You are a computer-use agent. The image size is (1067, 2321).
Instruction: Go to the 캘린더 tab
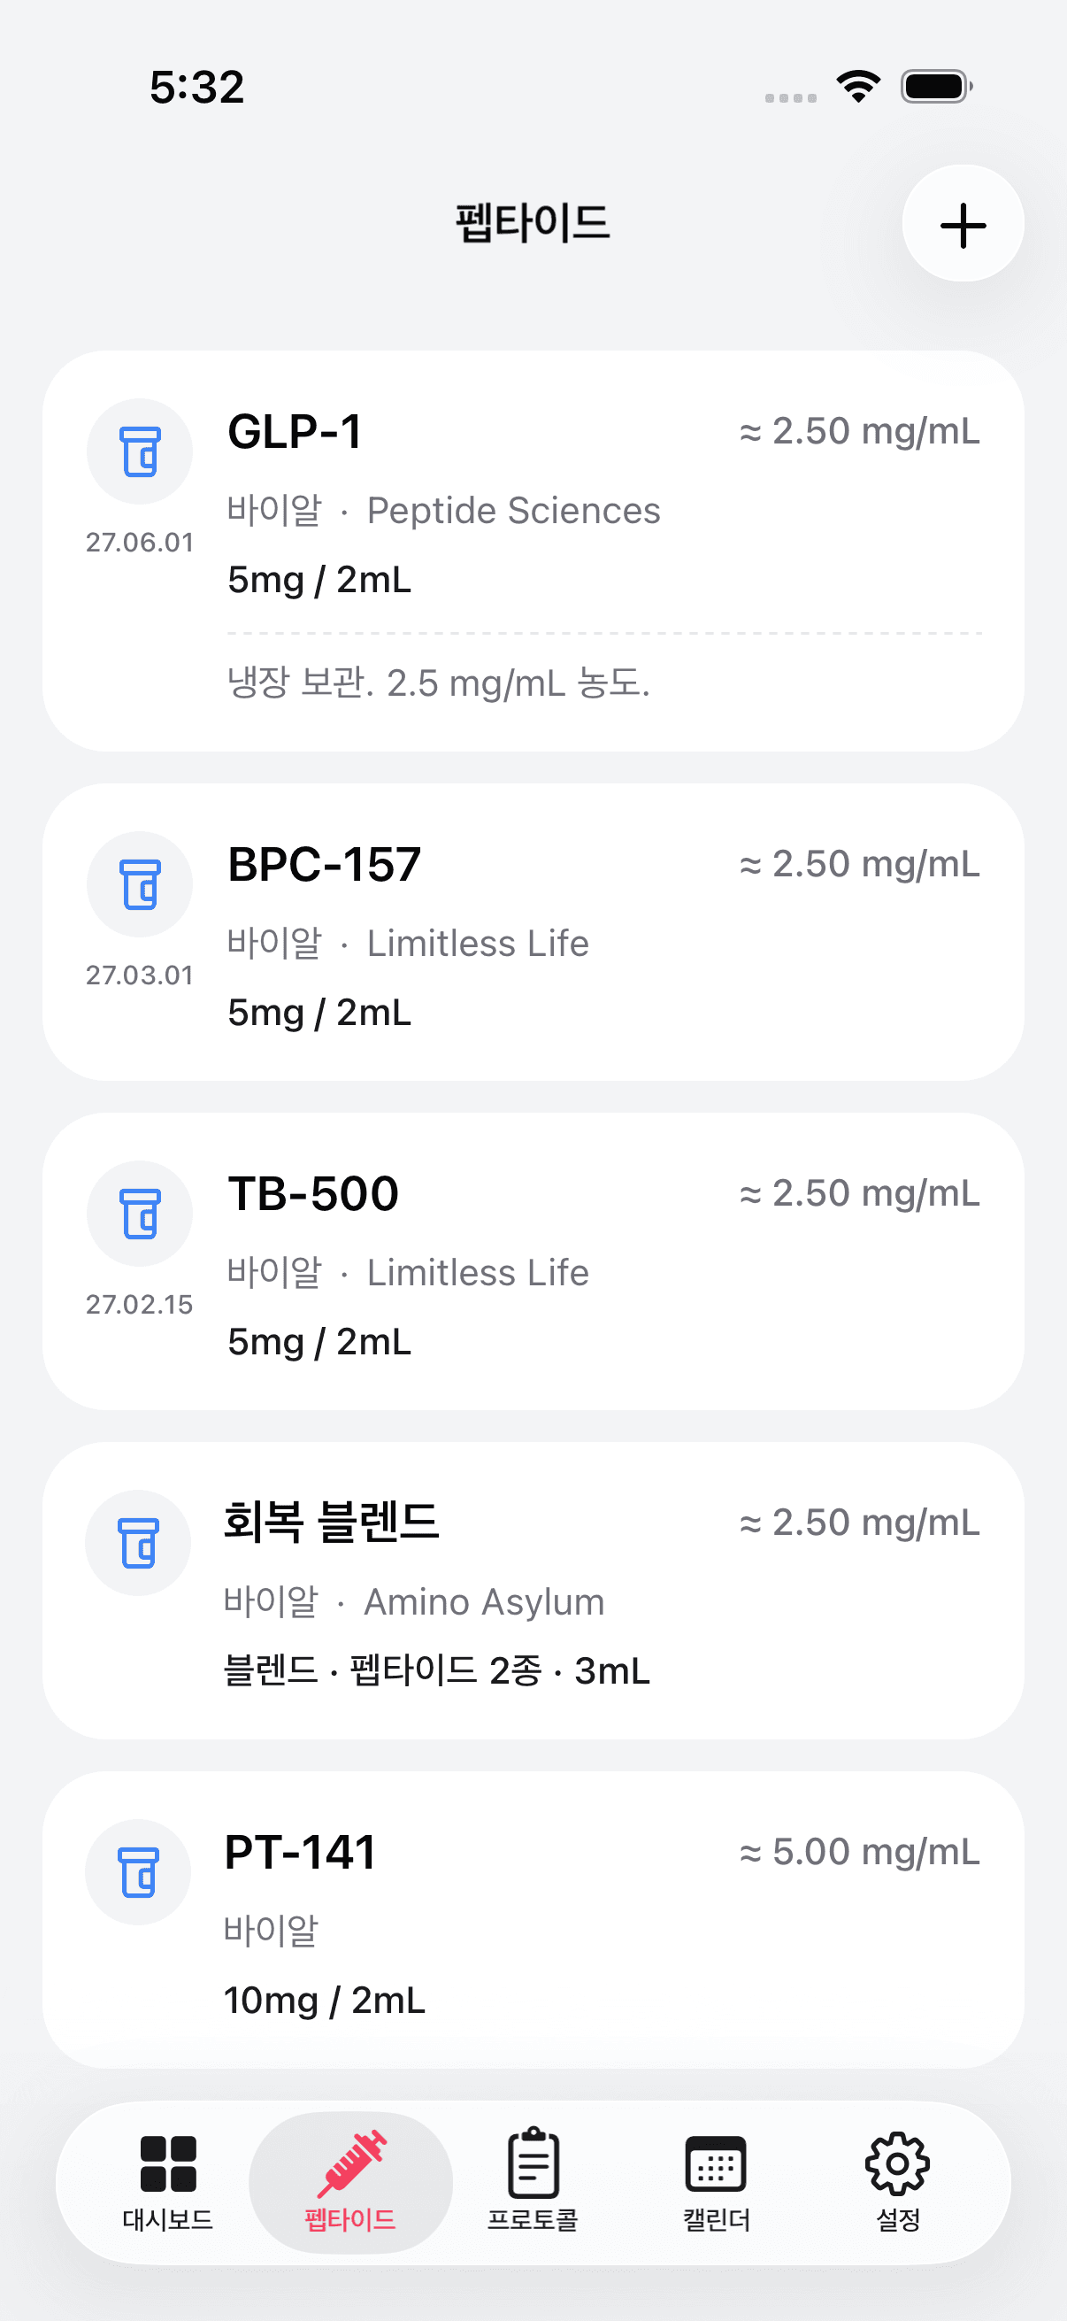tap(716, 2181)
